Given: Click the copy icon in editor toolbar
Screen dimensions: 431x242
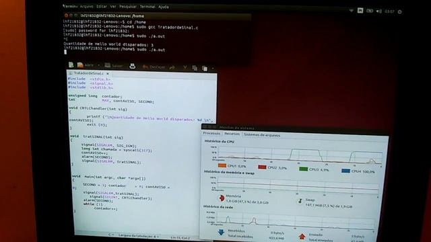Looking at the screenshot, I should [x=195, y=68].
